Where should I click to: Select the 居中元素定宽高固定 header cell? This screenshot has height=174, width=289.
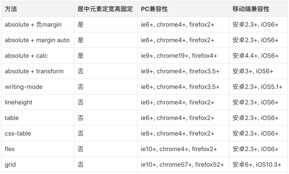point(106,9)
